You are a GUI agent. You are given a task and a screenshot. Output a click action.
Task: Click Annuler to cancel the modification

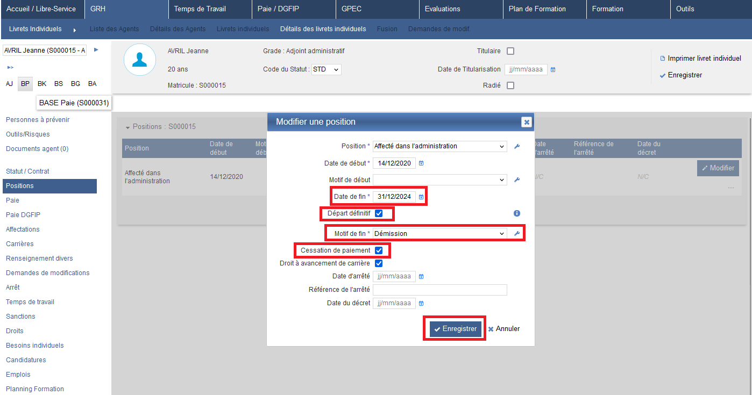pyautogui.click(x=504, y=329)
